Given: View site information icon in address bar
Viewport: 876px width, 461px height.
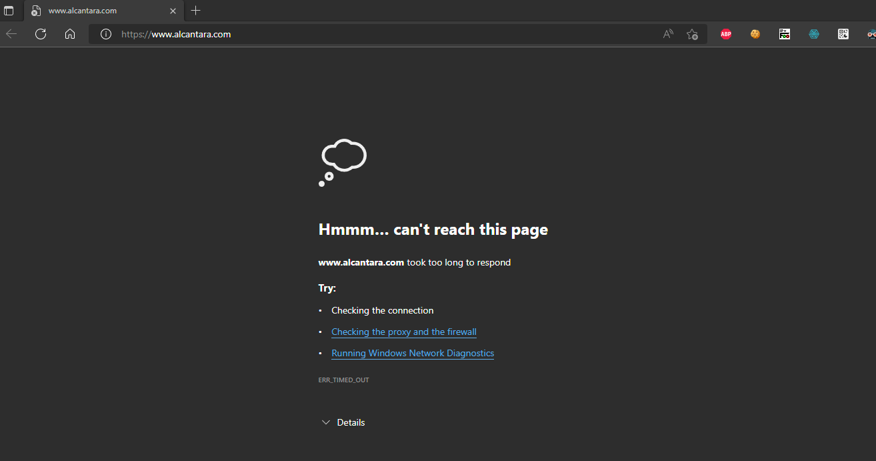Looking at the screenshot, I should [105, 34].
